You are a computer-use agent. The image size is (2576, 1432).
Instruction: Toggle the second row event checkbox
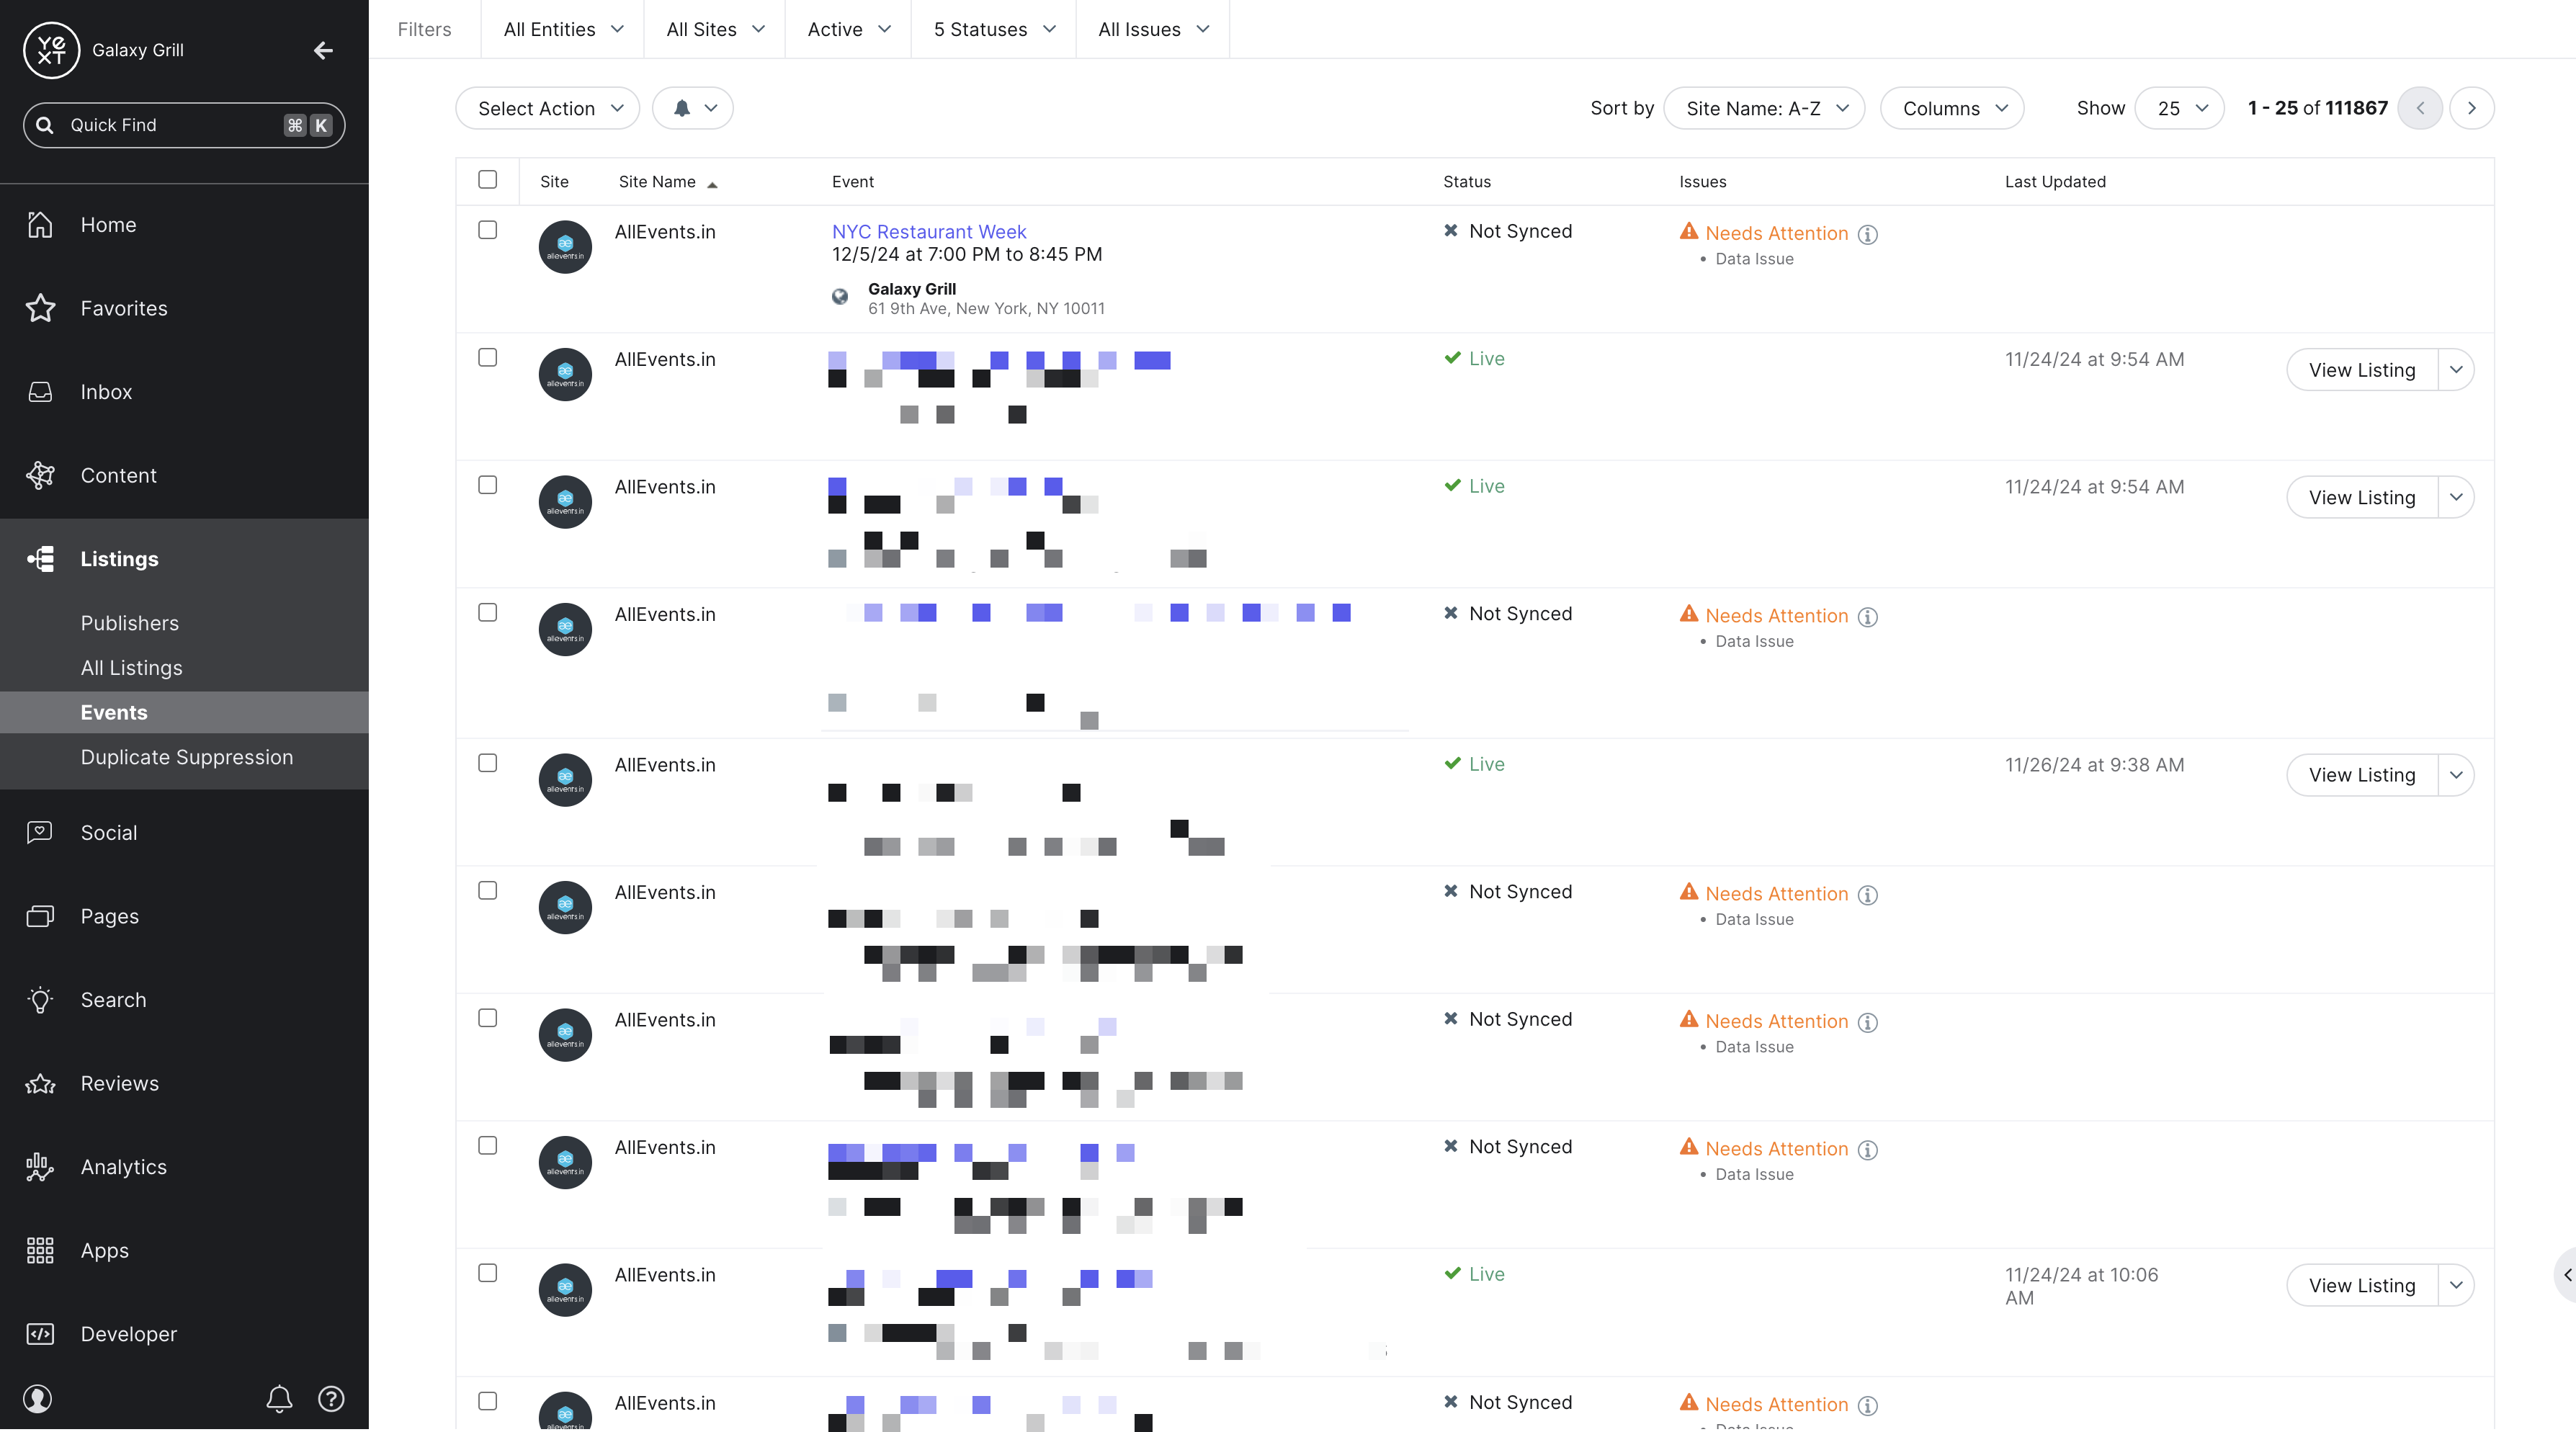pos(488,358)
